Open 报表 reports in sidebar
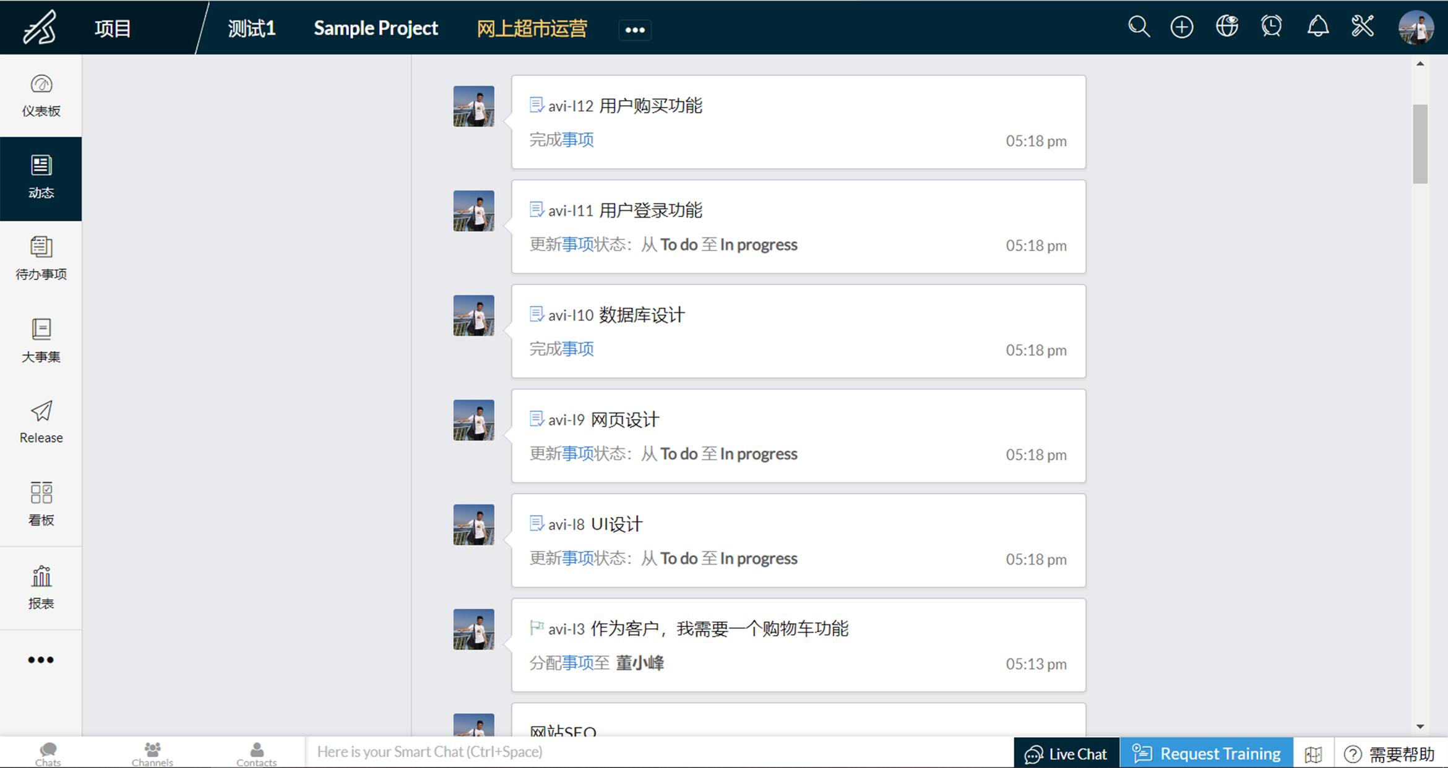The image size is (1448, 768). [x=41, y=587]
